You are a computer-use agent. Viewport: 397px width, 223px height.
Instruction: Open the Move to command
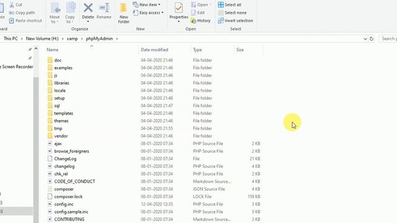click(55, 12)
